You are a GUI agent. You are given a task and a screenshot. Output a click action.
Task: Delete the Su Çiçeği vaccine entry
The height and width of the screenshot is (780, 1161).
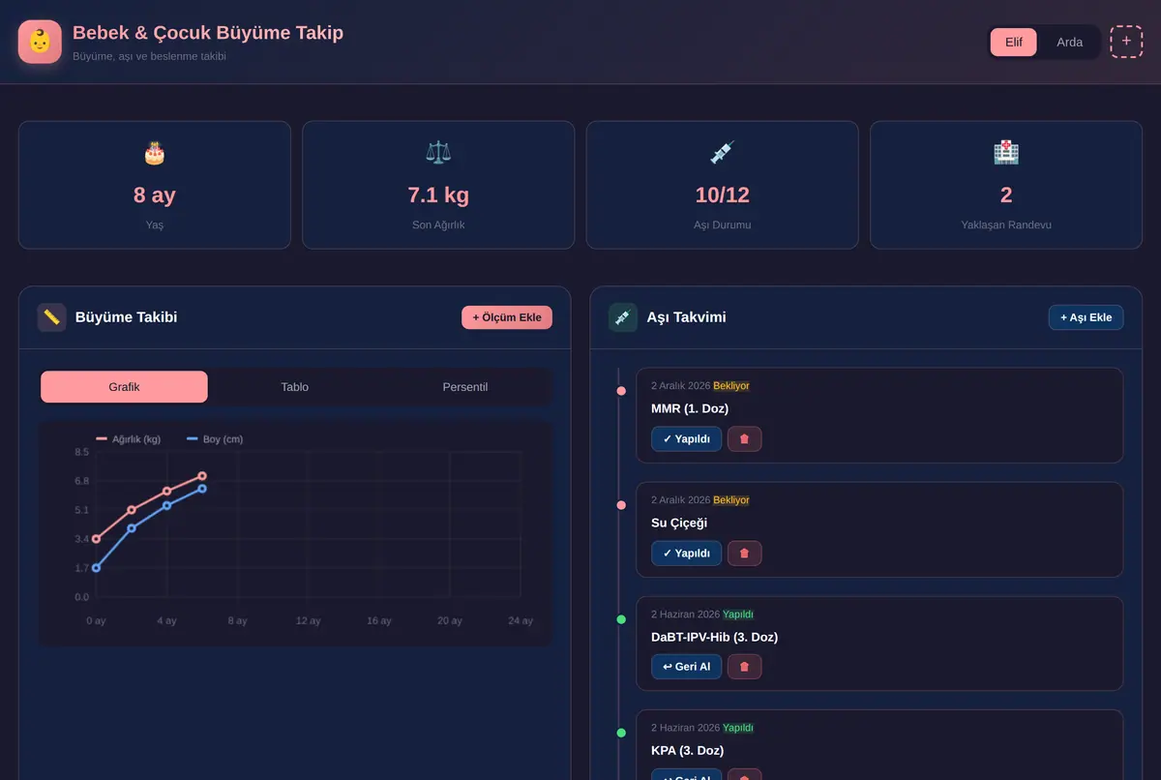click(x=744, y=554)
